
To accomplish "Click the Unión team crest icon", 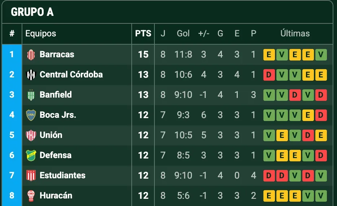I will (x=31, y=135).
